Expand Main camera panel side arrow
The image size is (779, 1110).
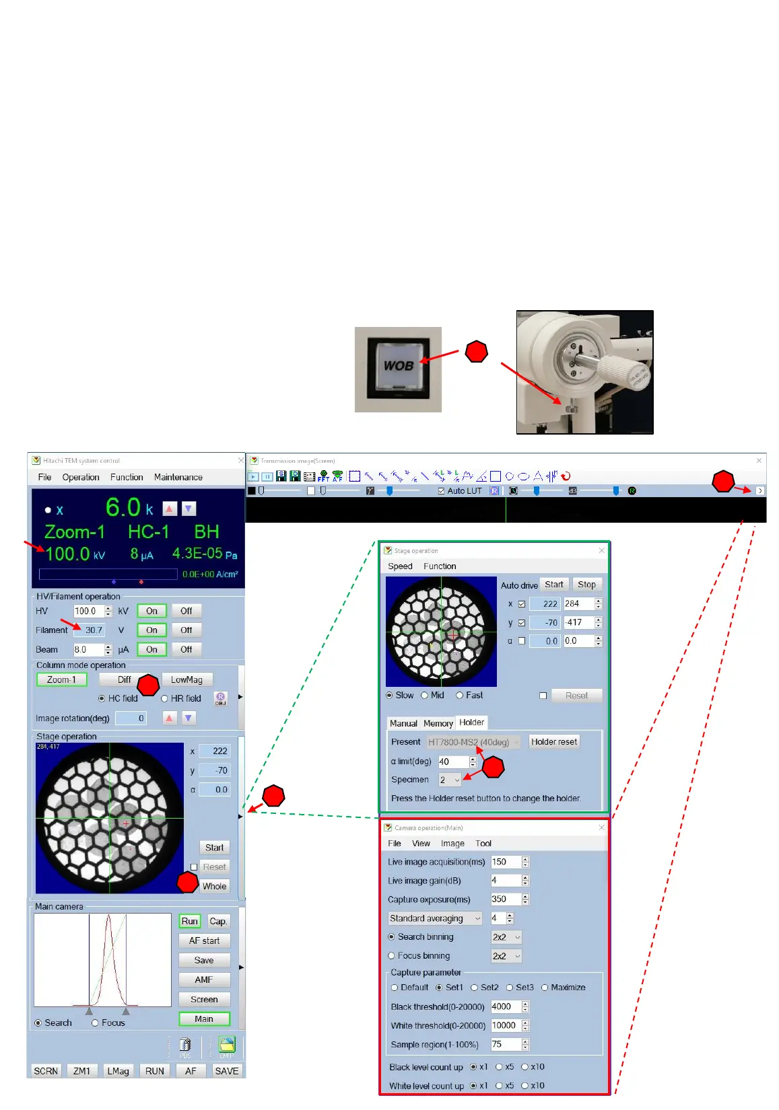[x=241, y=967]
